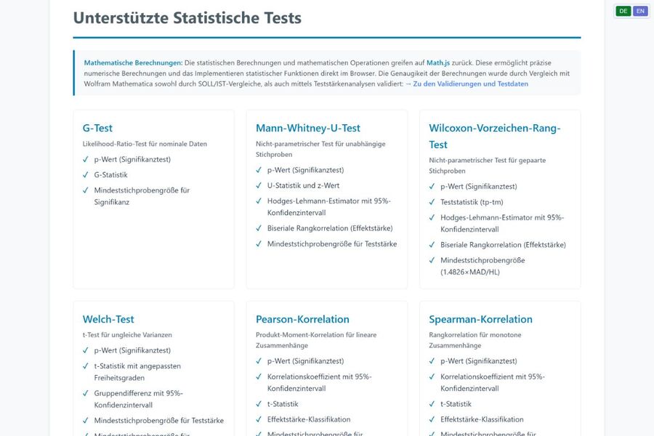Click checkmark beside G-Statistik

[x=86, y=175]
